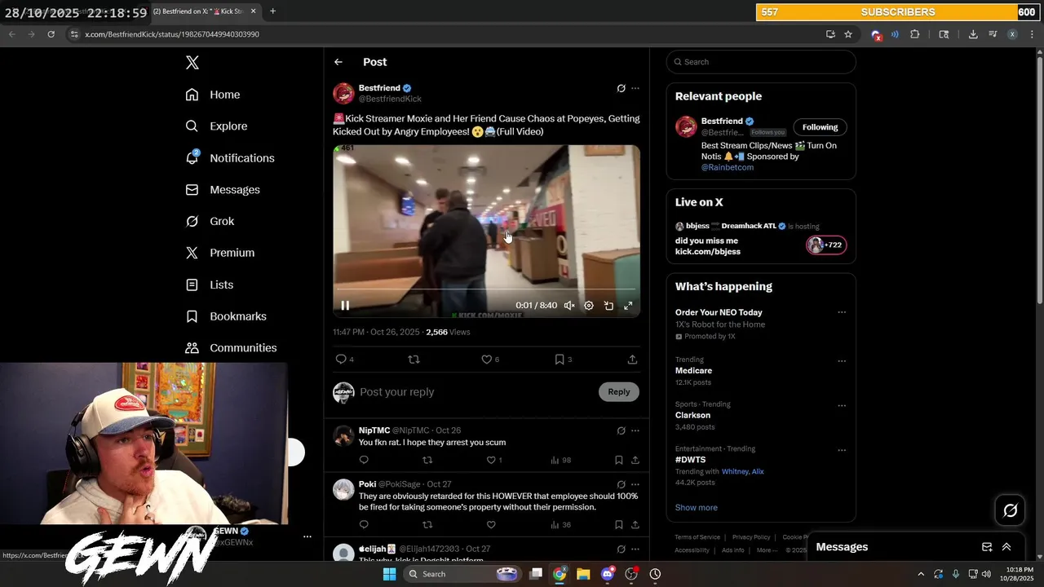1044x587 pixels.
Task: Click the X logo in the sidebar
Action: 192,63
